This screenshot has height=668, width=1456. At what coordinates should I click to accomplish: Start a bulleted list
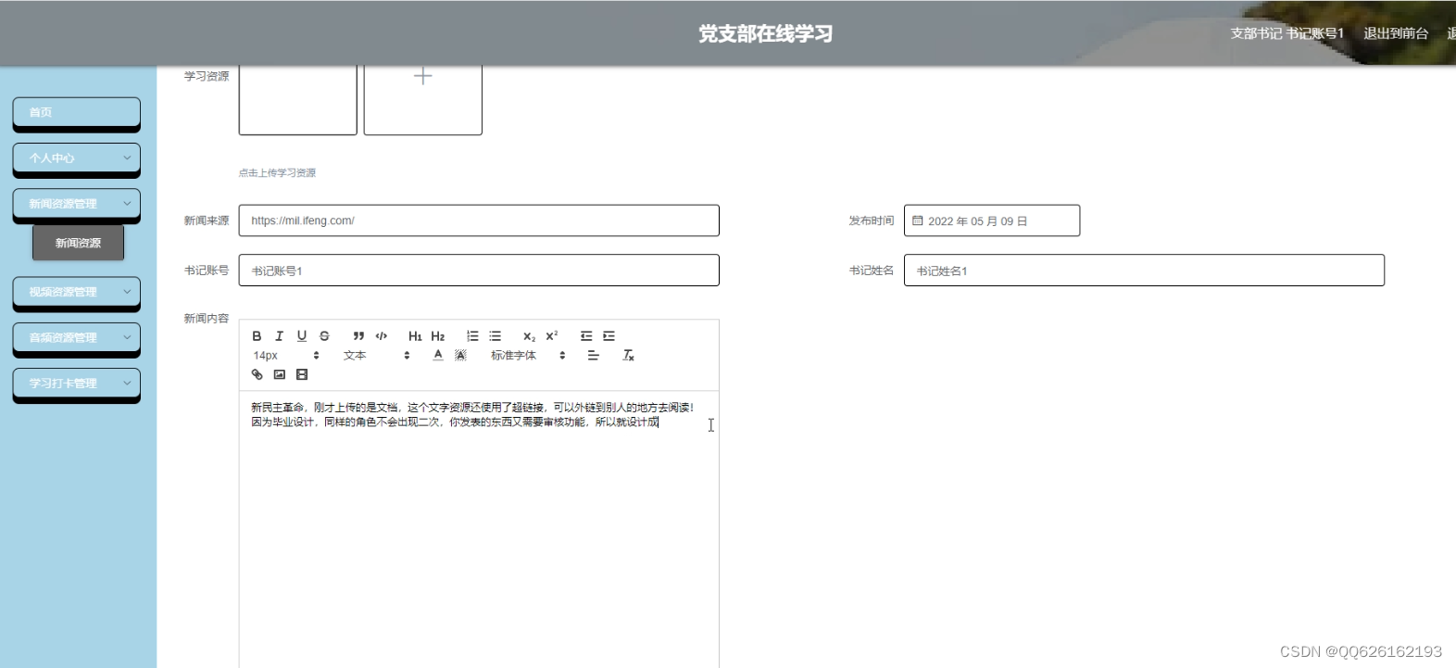(496, 336)
